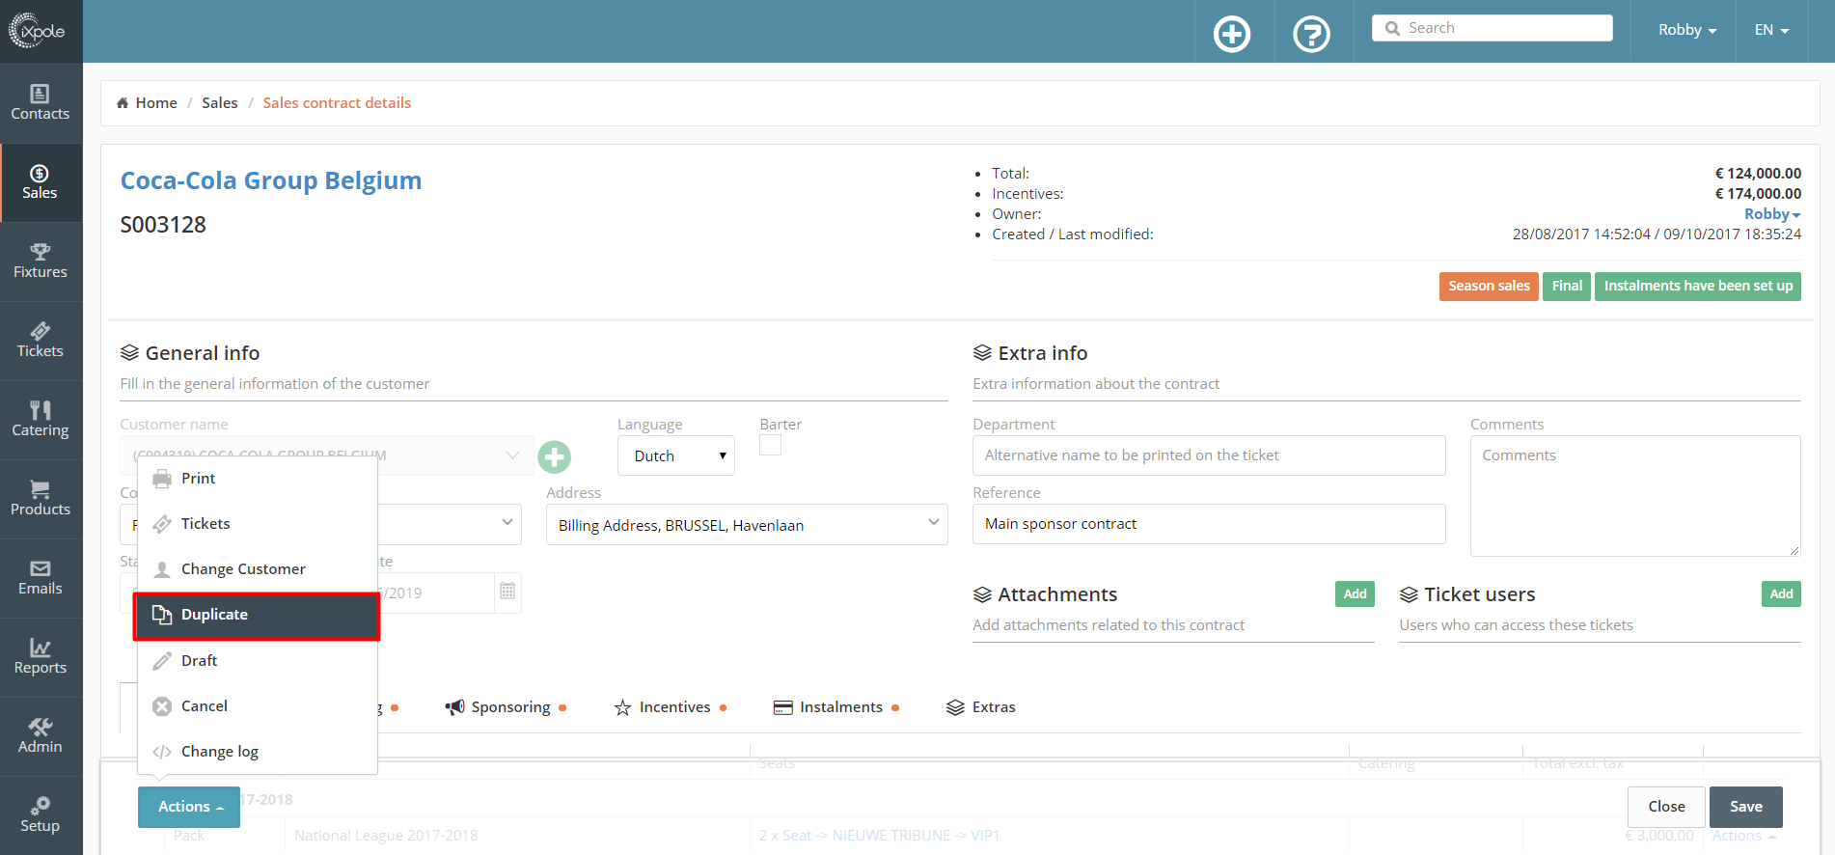Select Tickets from the Actions menu
Viewport: 1835px width, 855px height.
[x=257, y=524]
